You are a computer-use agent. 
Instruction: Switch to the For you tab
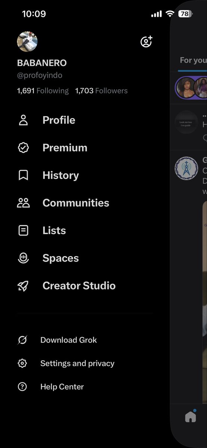(193, 60)
